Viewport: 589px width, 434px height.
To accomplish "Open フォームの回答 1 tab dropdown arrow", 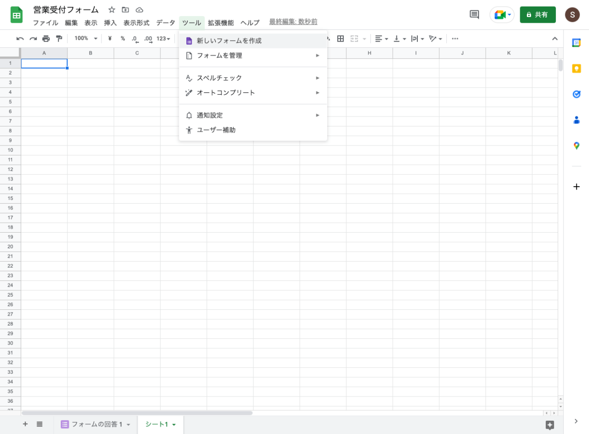I will click(x=128, y=425).
